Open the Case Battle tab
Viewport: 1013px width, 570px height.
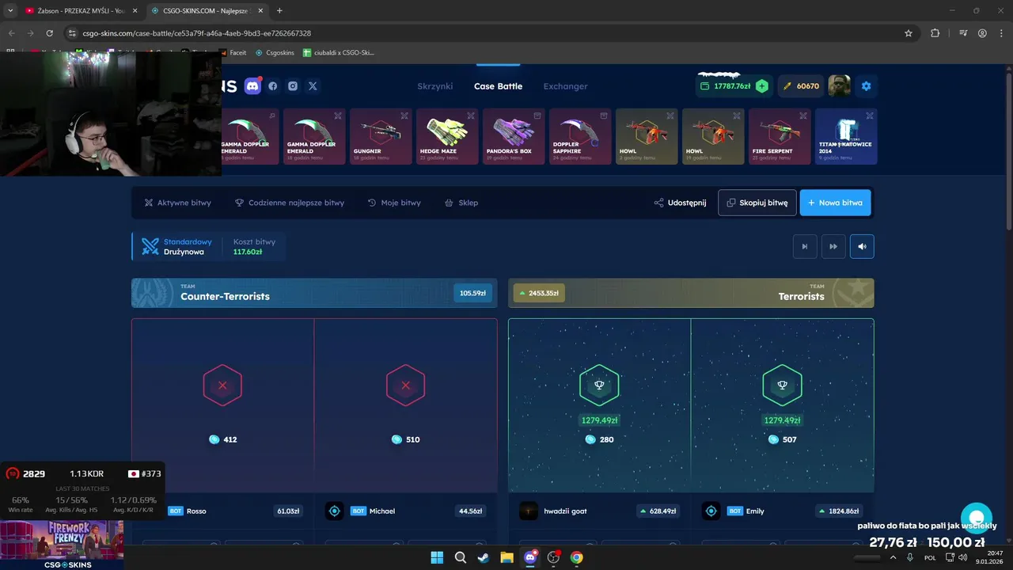pos(498,86)
